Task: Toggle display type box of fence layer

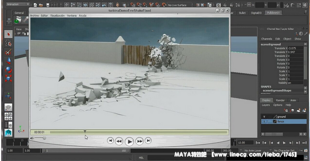Action: pyautogui.click(x=270, y=121)
